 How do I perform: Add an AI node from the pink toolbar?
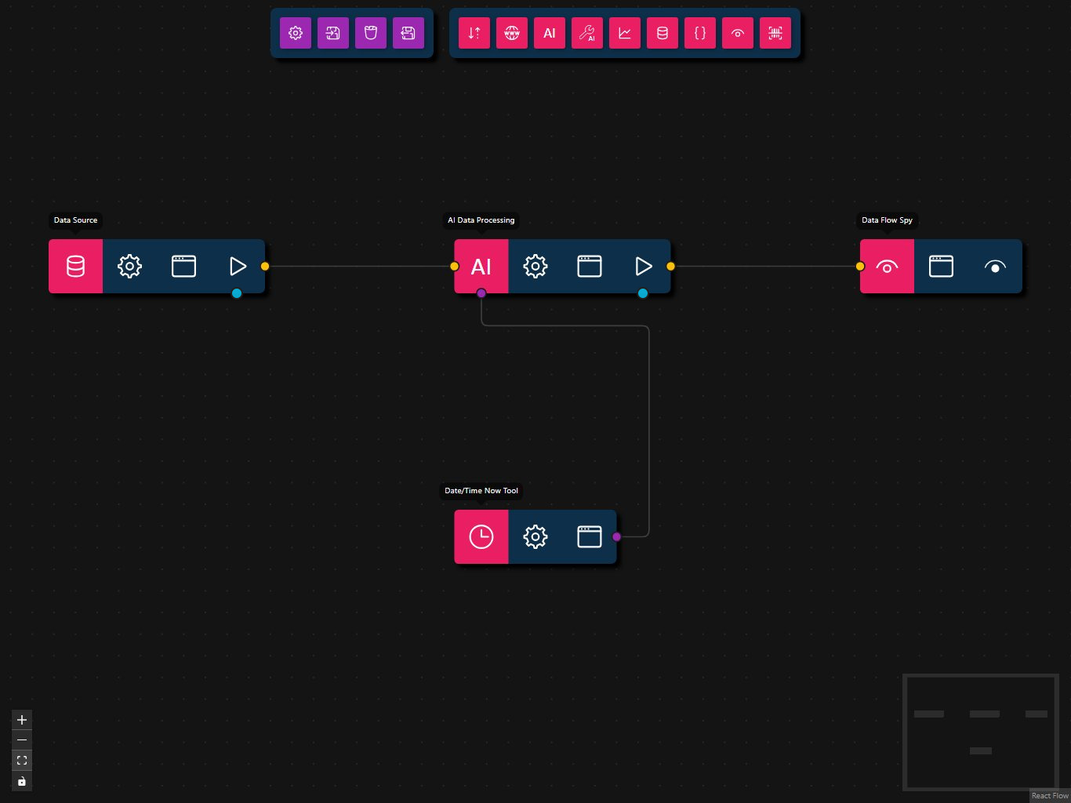point(550,33)
